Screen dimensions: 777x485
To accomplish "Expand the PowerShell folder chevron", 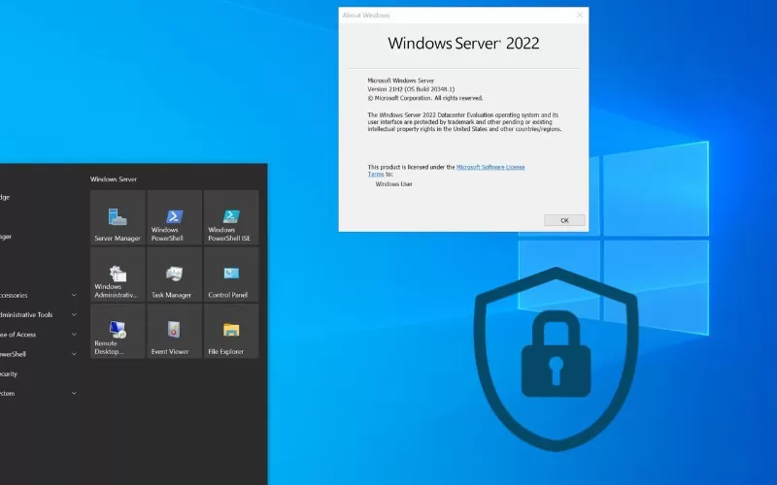I will click(74, 354).
